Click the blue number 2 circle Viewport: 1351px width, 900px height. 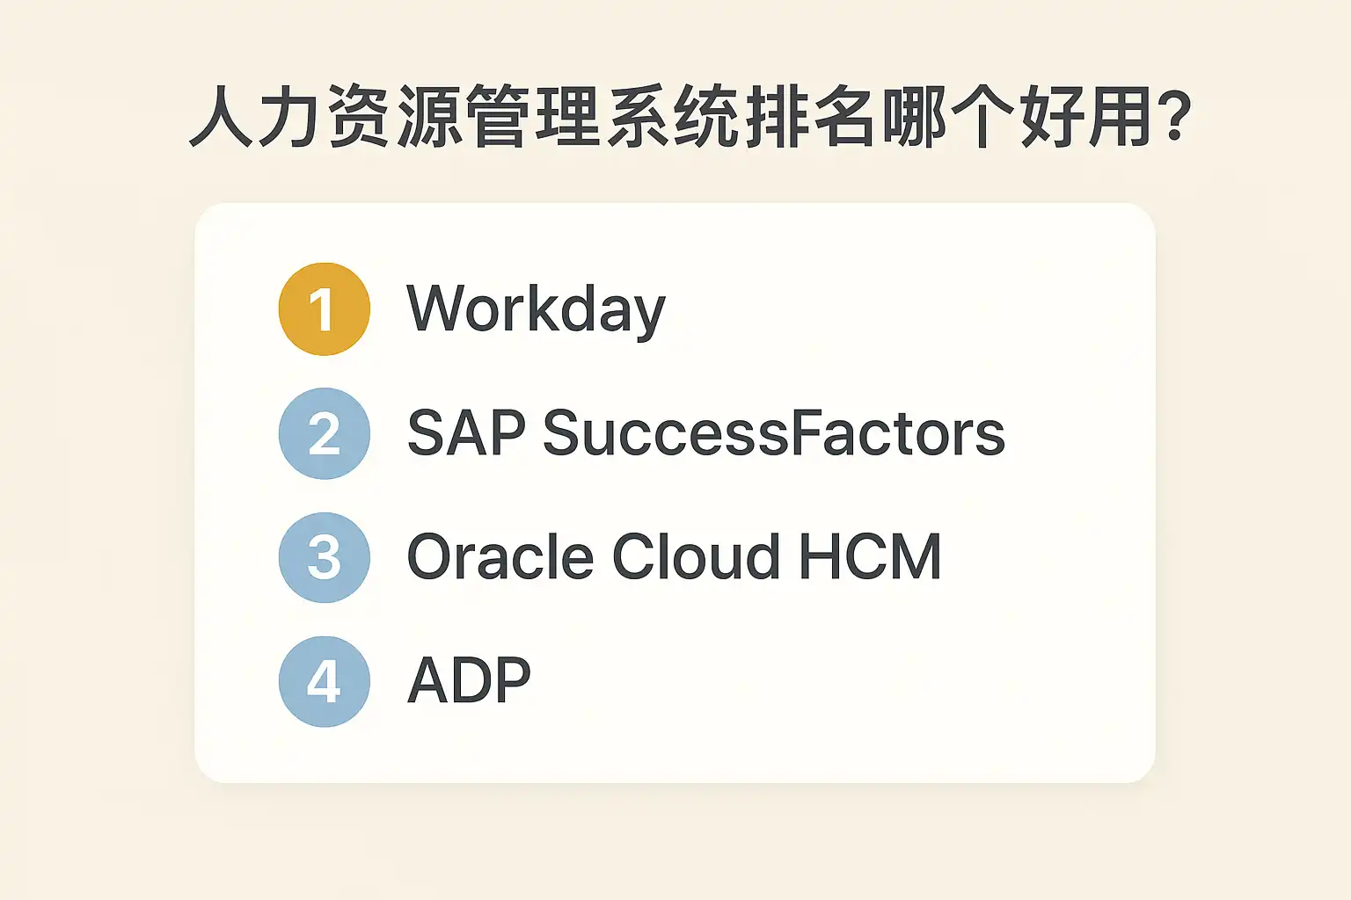pos(324,433)
